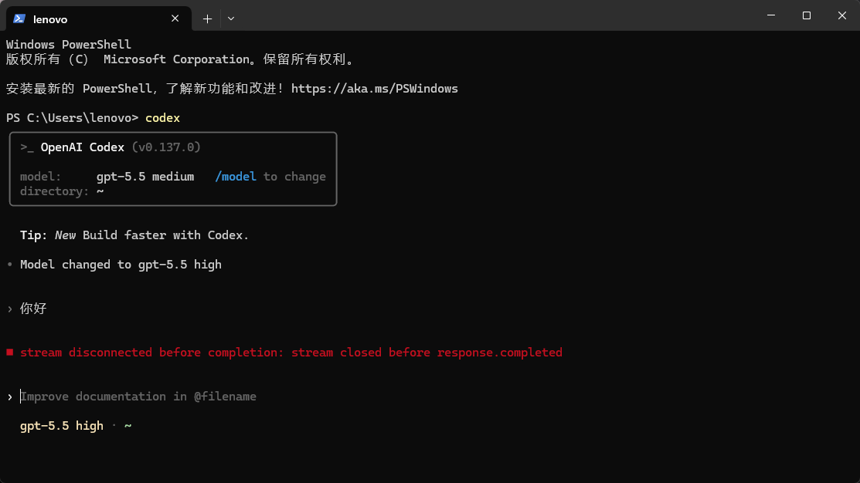Image resolution: width=860 pixels, height=483 pixels.
Task: Click the 'codex' command text
Action: click(162, 118)
